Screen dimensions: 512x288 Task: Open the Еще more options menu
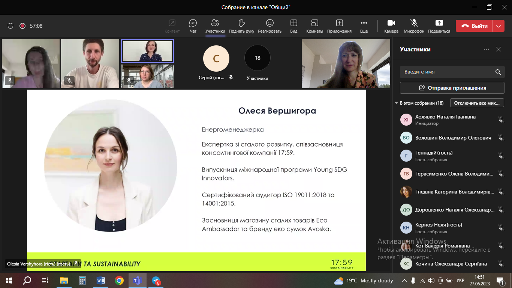point(364,23)
